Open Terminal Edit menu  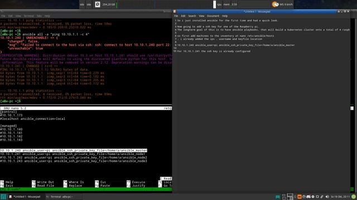point(10,16)
